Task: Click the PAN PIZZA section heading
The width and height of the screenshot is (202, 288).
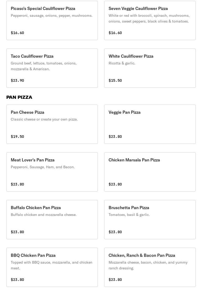Action: (x=19, y=97)
